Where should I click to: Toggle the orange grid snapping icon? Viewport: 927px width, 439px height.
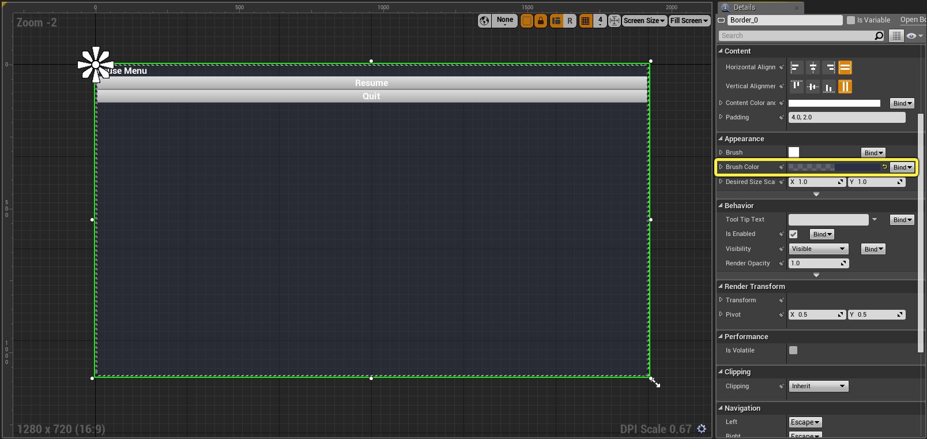[x=585, y=21]
